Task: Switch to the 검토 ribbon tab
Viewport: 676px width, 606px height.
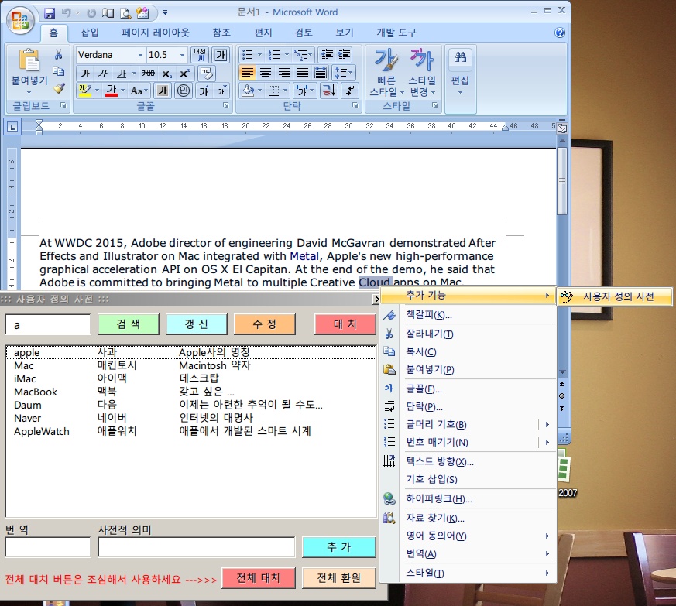Action: point(304,33)
